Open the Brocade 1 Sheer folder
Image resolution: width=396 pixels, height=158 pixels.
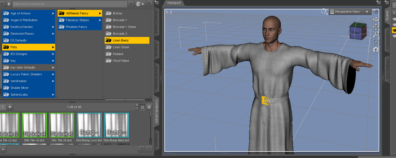click(127, 27)
